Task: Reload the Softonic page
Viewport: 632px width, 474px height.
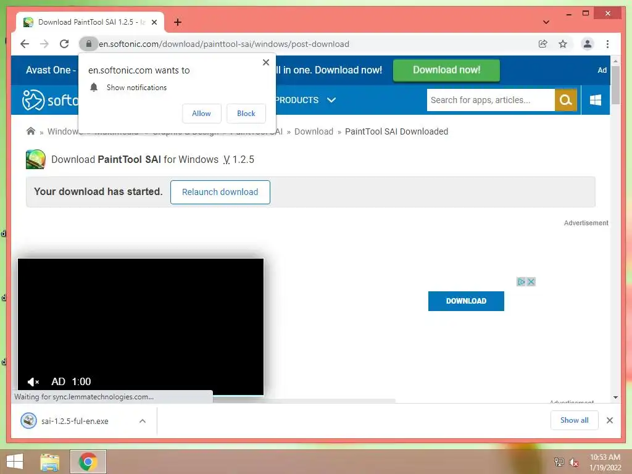Action: pyautogui.click(x=64, y=44)
